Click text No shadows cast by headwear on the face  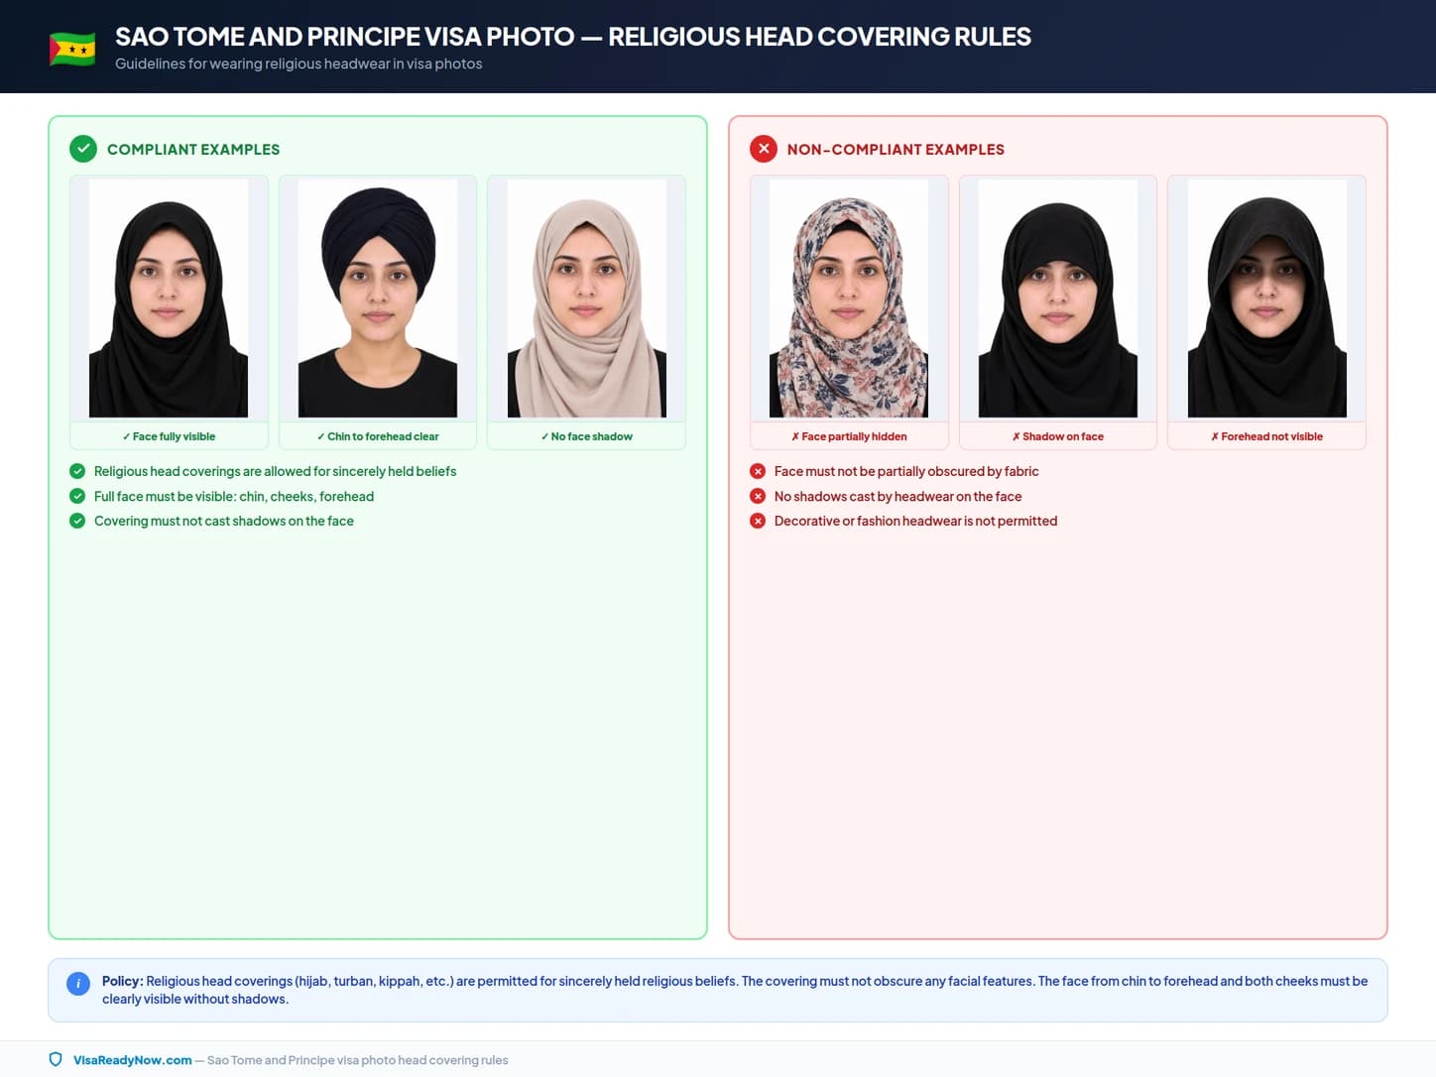pyautogui.click(x=897, y=496)
